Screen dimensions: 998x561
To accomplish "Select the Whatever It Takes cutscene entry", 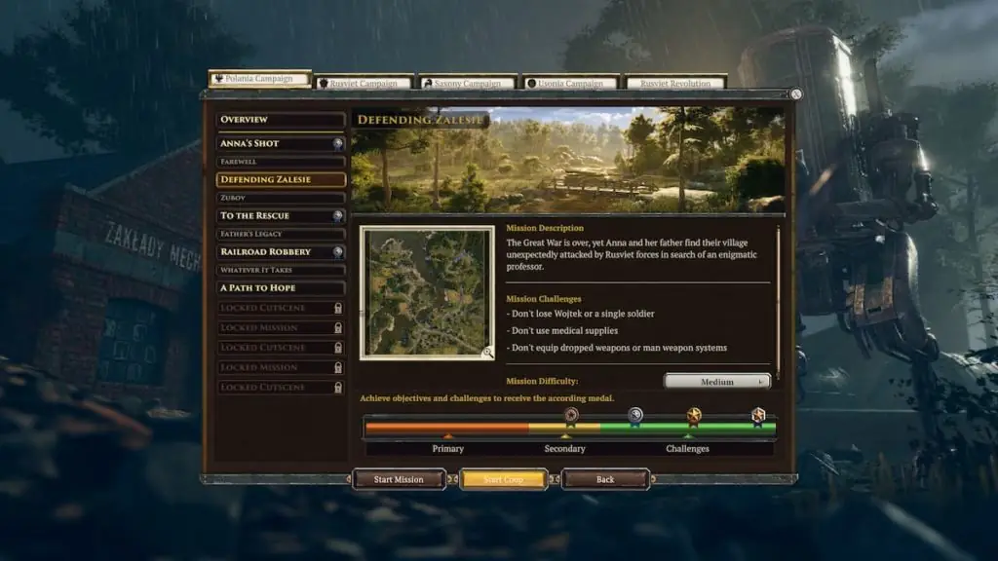I will click(x=281, y=270).
